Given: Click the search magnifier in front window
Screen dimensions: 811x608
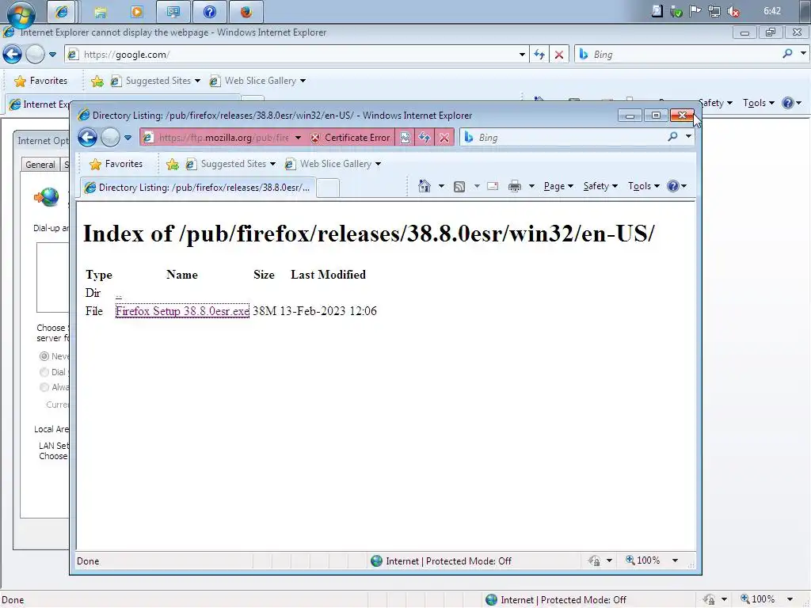Looking at the screenshot, I should [672, 137].
